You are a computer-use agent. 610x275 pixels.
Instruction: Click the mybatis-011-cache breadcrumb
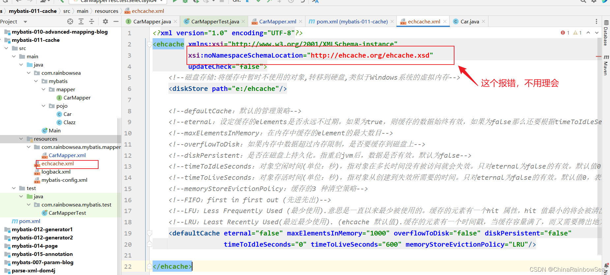click(33, 11)
